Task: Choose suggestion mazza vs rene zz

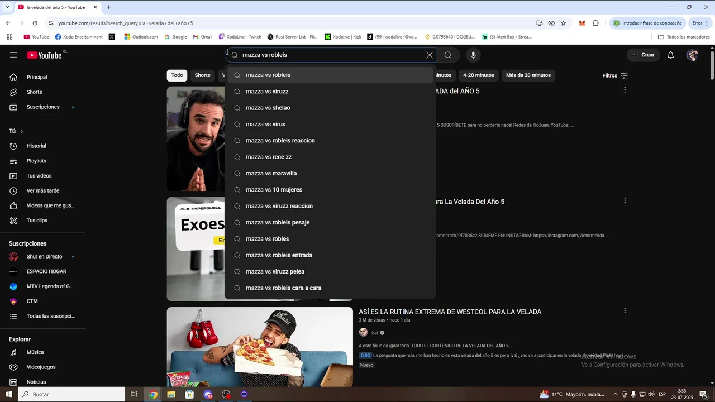Action: point(330,157)
